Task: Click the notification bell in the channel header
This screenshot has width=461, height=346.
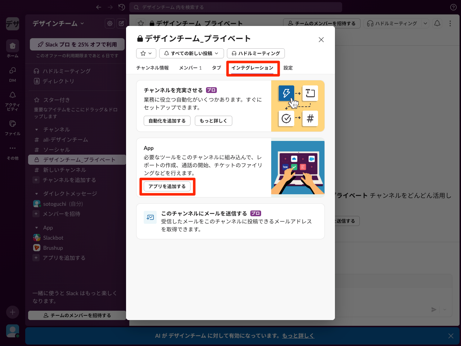Action: 437,23
